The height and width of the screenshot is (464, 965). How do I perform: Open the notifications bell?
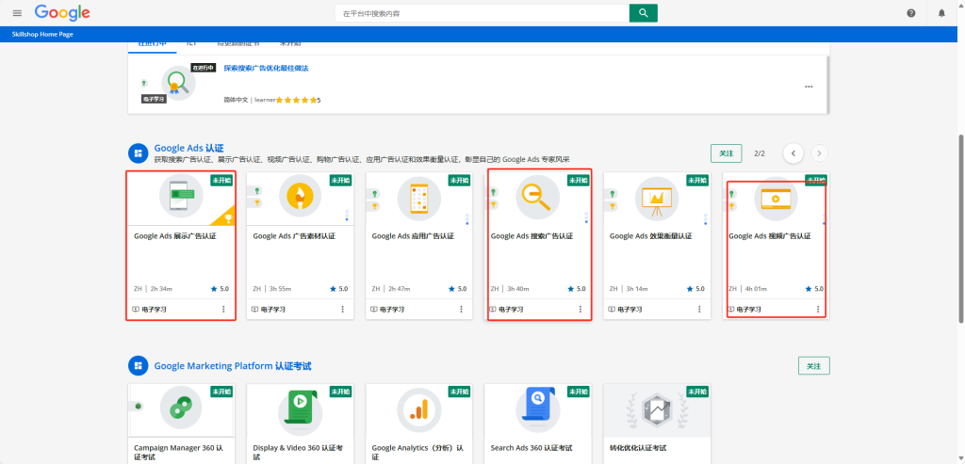point(941,13)
